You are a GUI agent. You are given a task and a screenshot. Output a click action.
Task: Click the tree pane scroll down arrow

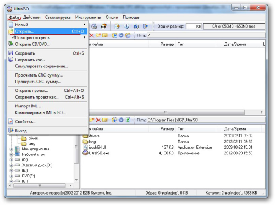[76, 180]
